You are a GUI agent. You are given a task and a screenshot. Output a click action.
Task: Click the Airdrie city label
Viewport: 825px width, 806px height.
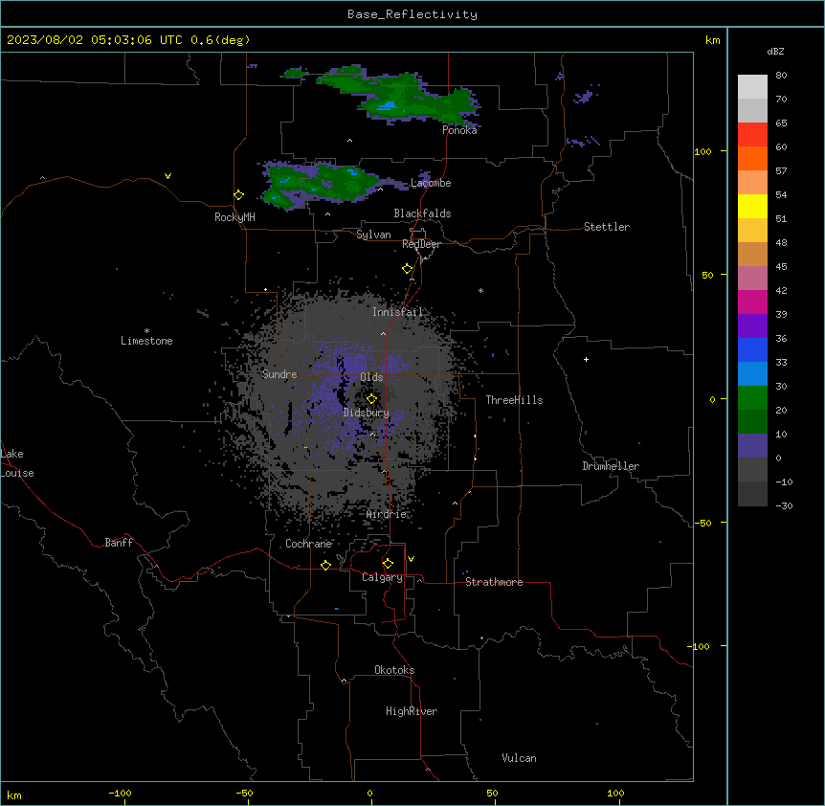387,514
